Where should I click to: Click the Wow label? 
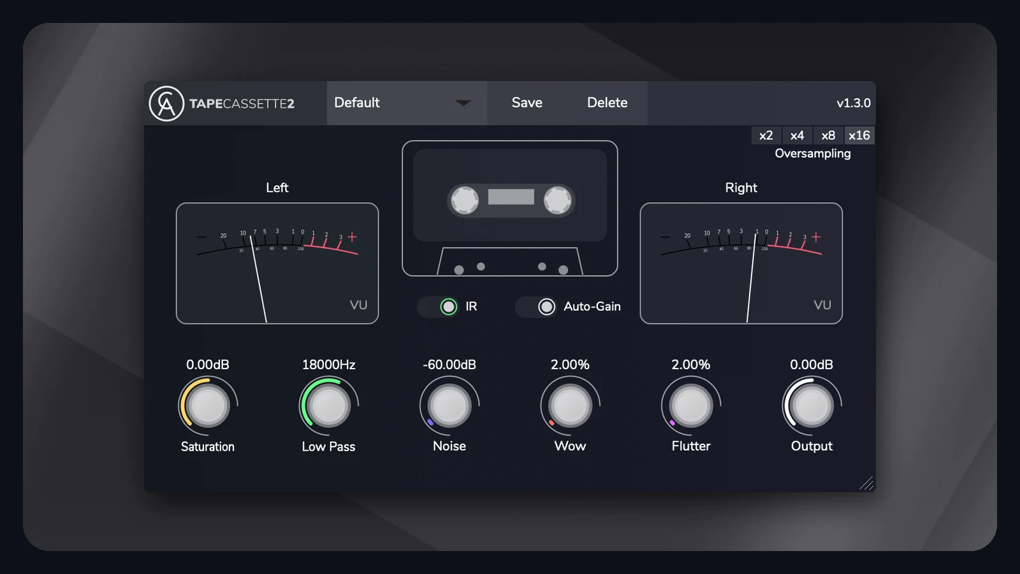point(570,446)
